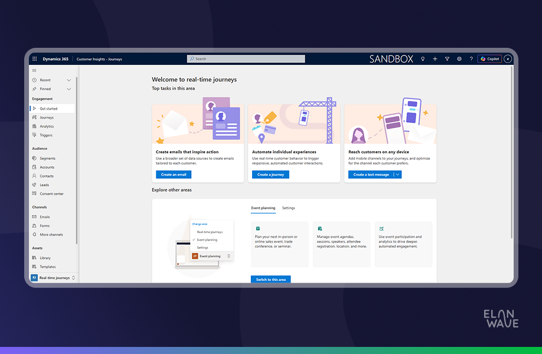Click the Switch to this area button
The image size is (542, 354).
(x=270, y=280)
